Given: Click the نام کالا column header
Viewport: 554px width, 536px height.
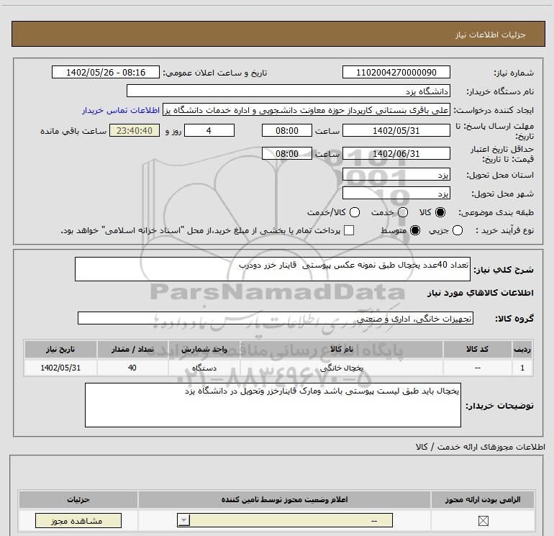Looking at the screenshot, I should [341, 350].
